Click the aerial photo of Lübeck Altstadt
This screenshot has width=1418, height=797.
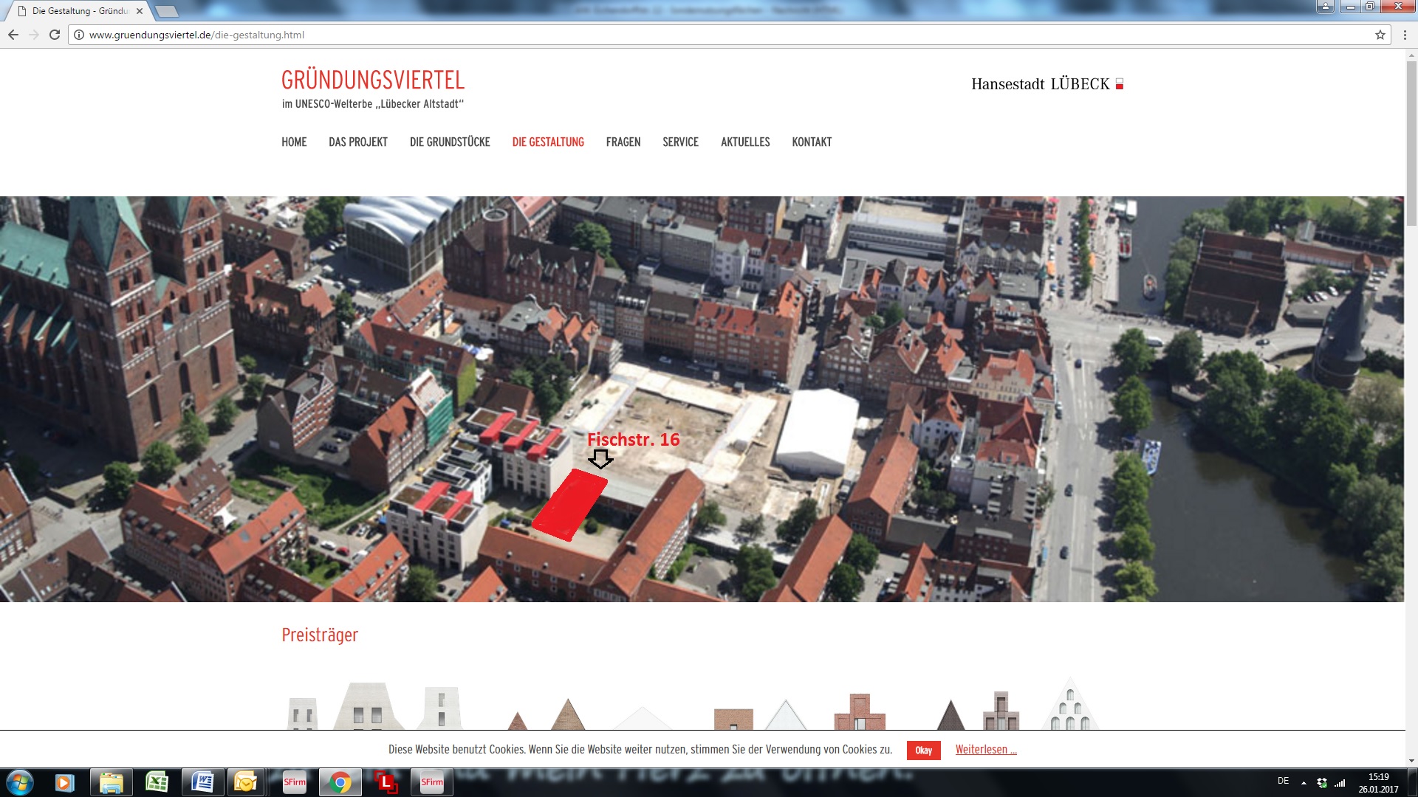pos(702,398)
